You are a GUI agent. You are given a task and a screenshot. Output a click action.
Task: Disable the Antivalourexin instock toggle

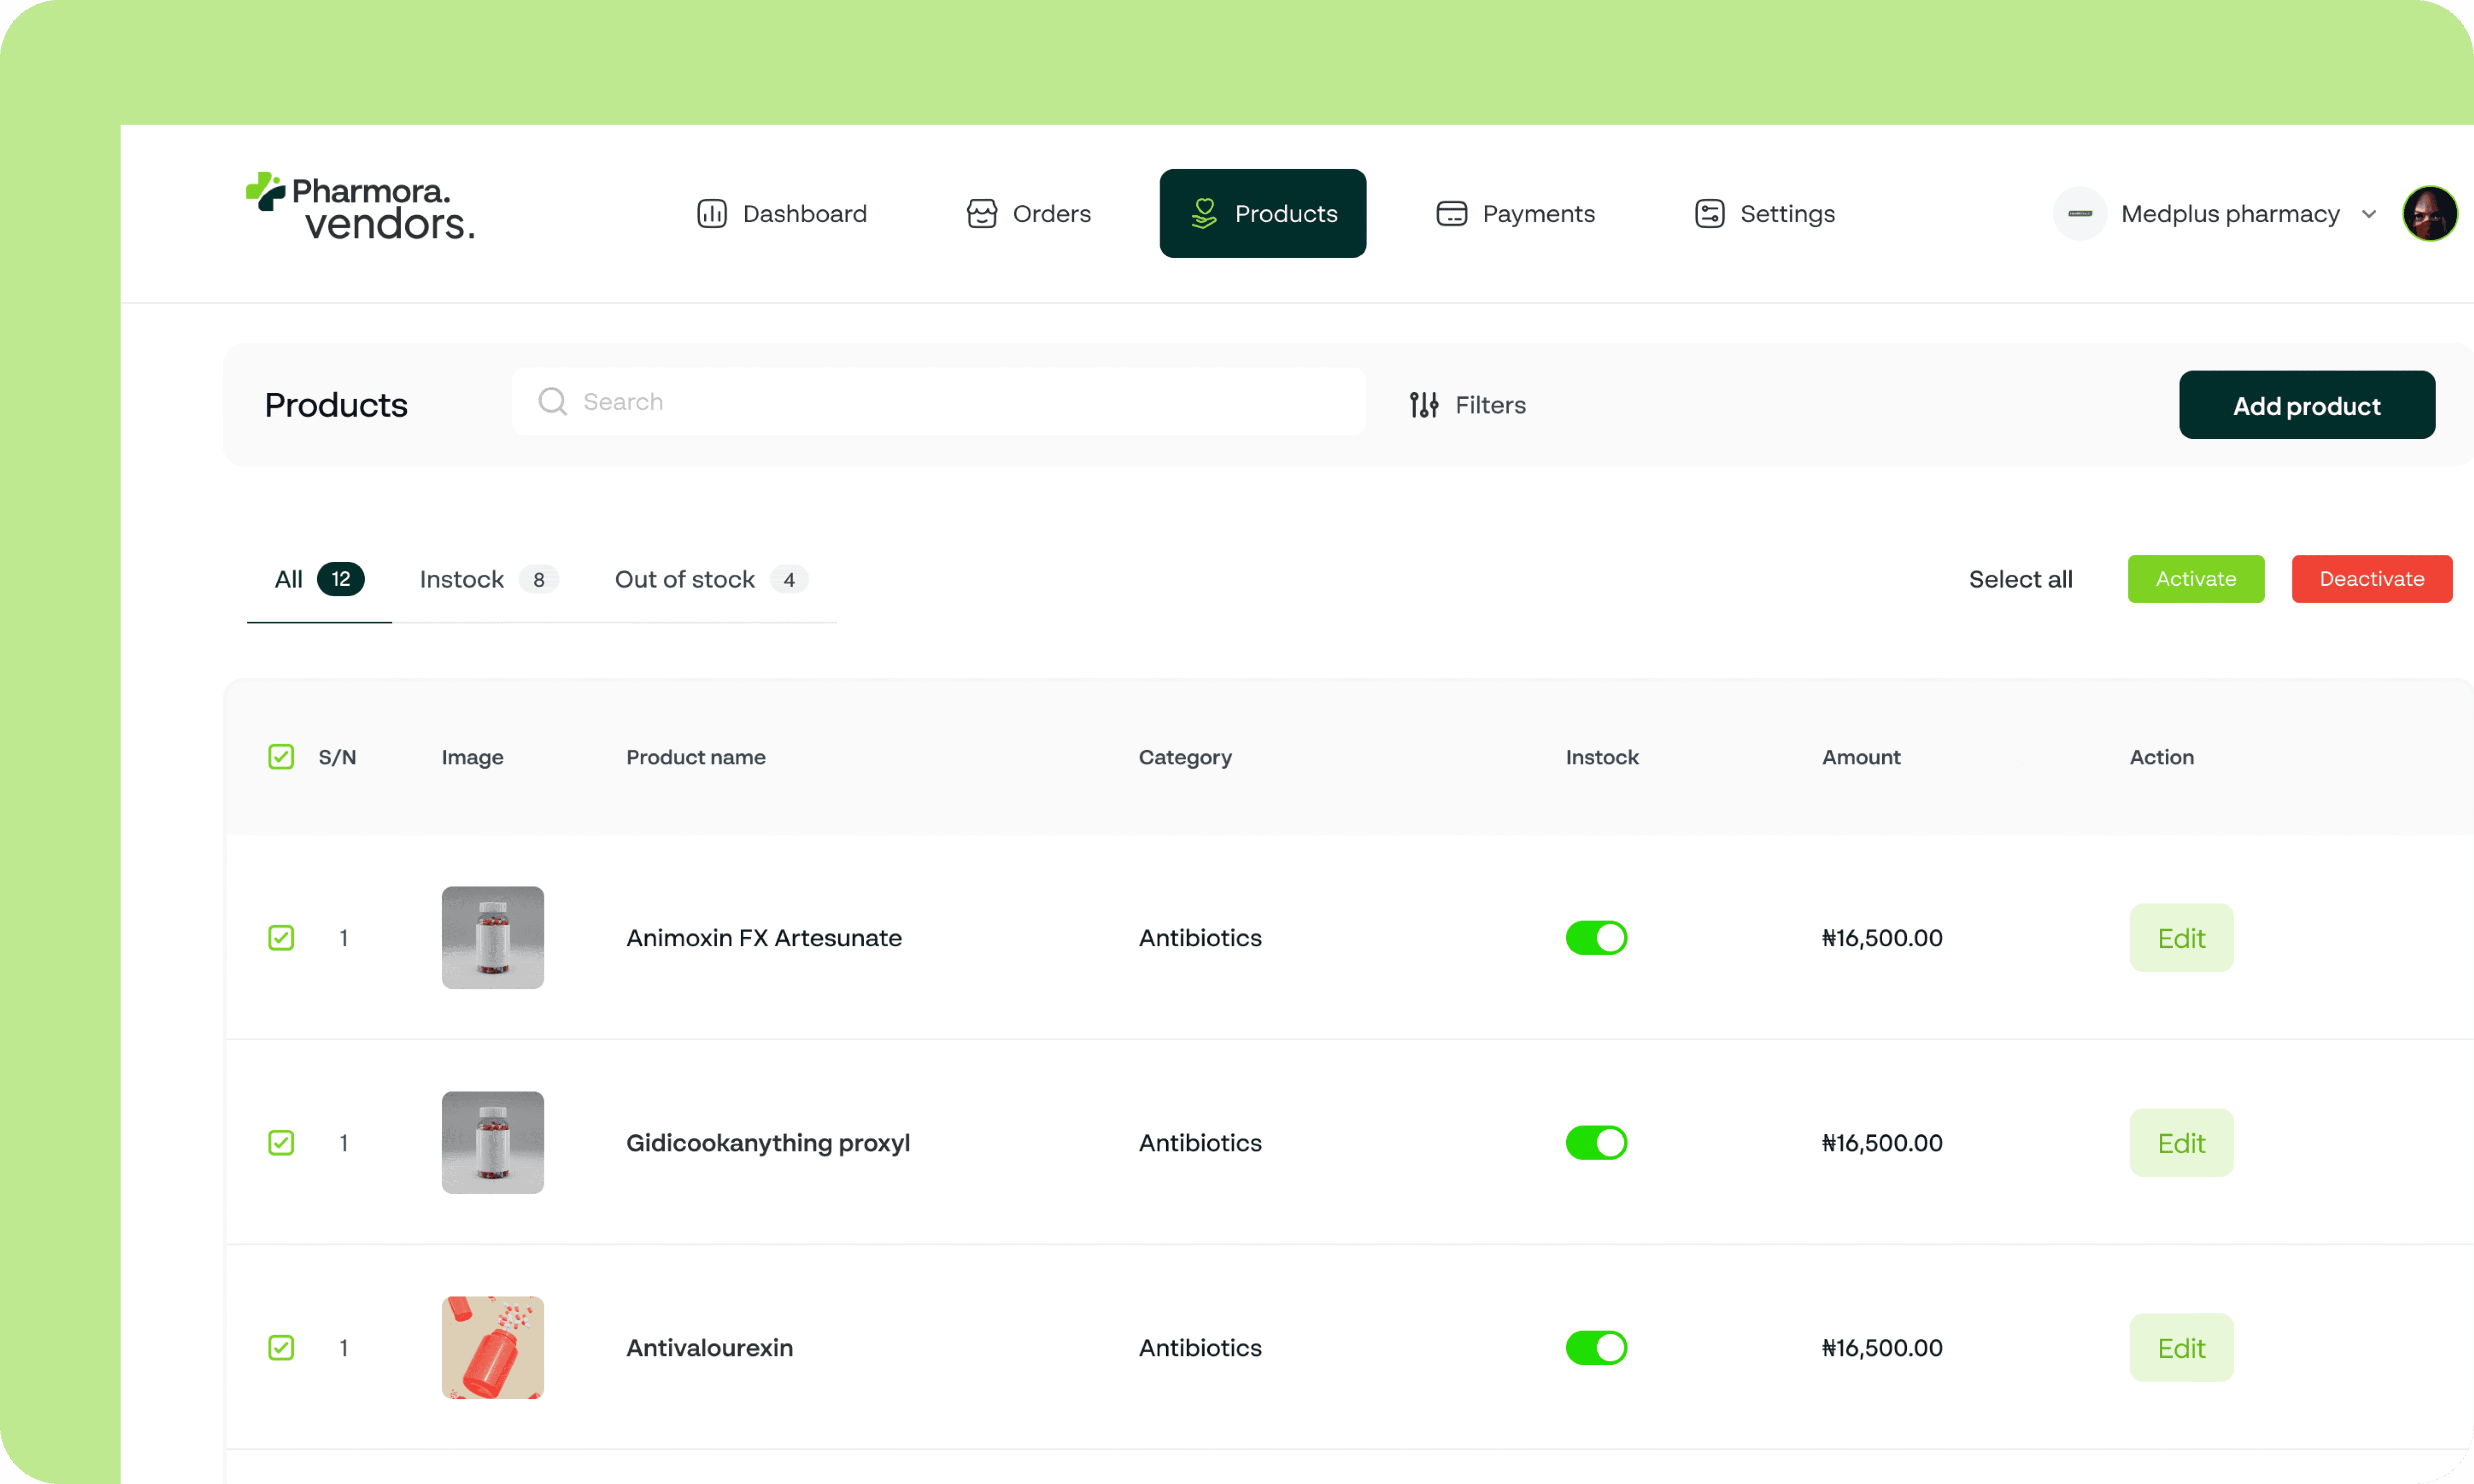[1596, 1347]
